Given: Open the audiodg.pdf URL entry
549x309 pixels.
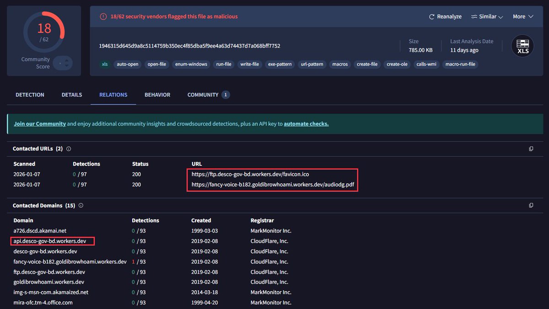Looking at the screenshot, I should point(273,185).
